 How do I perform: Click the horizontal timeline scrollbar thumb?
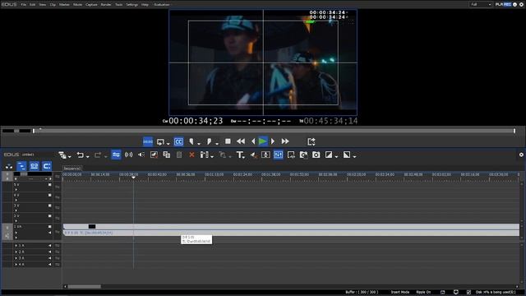(84, 287)
